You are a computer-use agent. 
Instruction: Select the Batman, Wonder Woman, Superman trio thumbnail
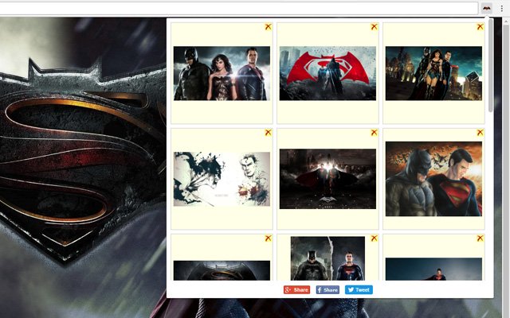[222, 73]
